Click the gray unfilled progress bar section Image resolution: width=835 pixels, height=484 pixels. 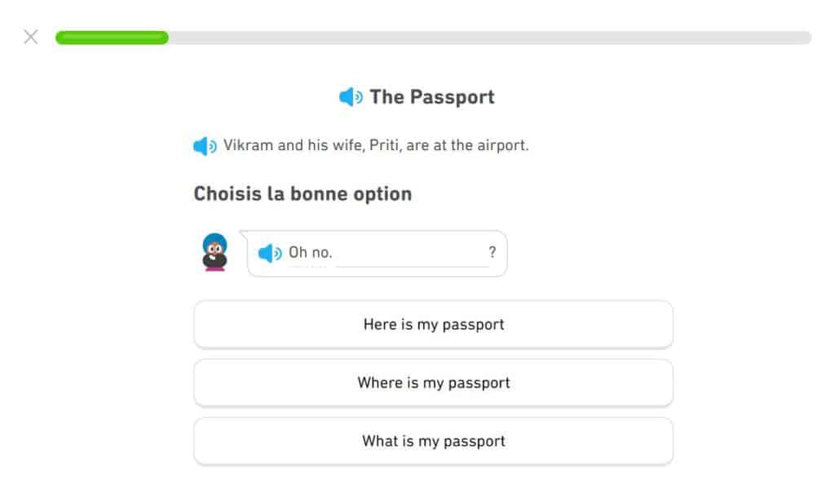[x=489, y=38]
